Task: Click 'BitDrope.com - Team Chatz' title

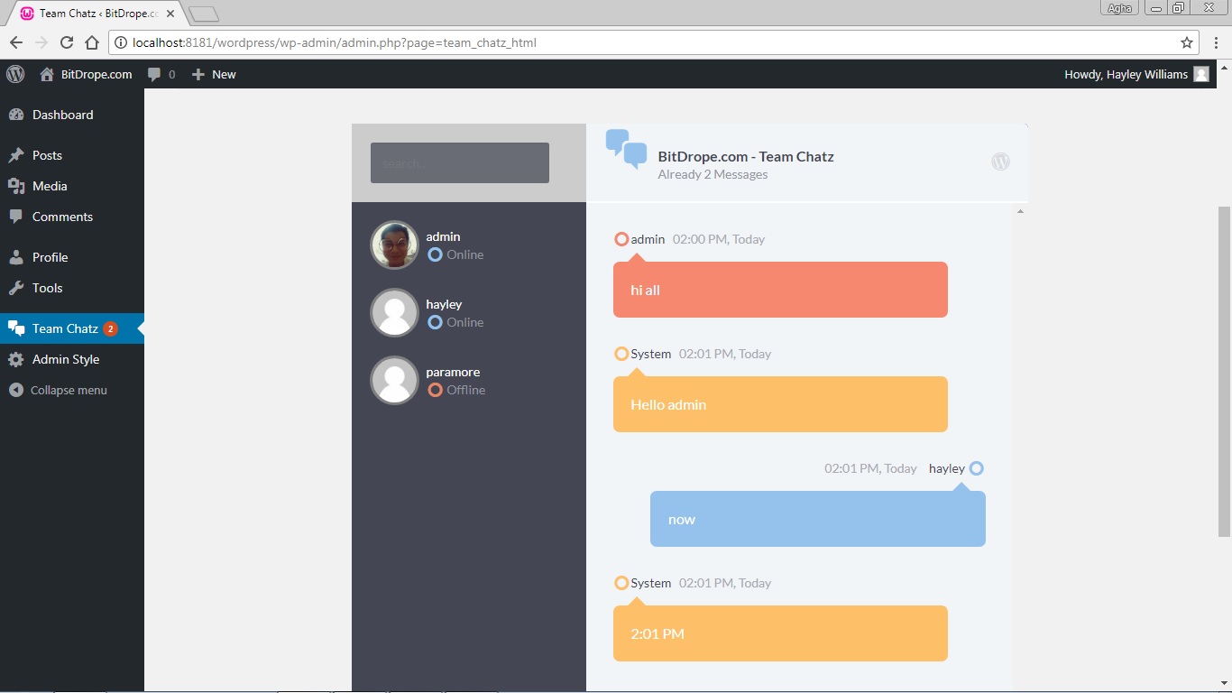Action: (x=746, y=156)
